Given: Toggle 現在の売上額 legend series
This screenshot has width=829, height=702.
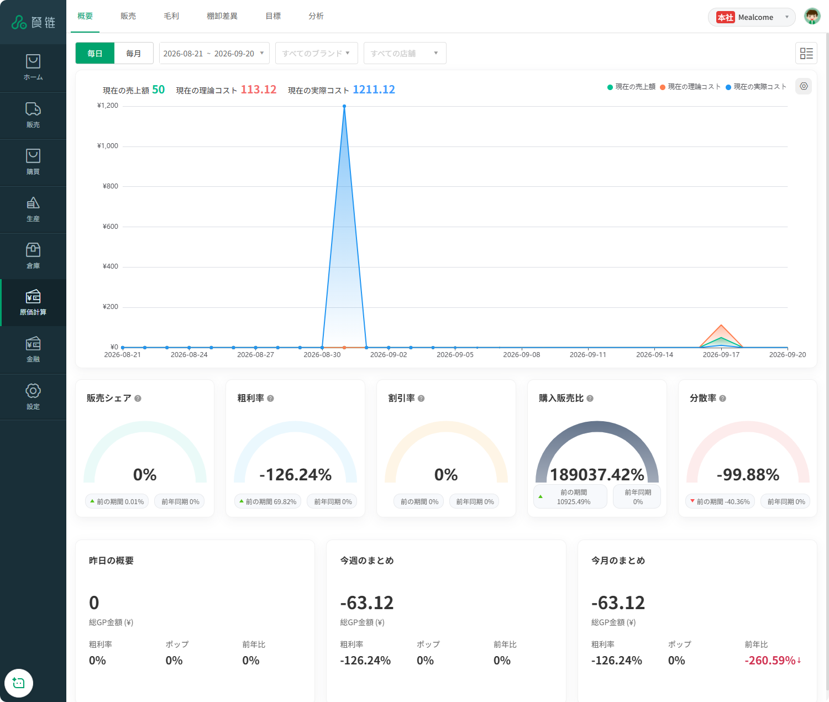Looking at the screenshot, I should tap(631, 87).
